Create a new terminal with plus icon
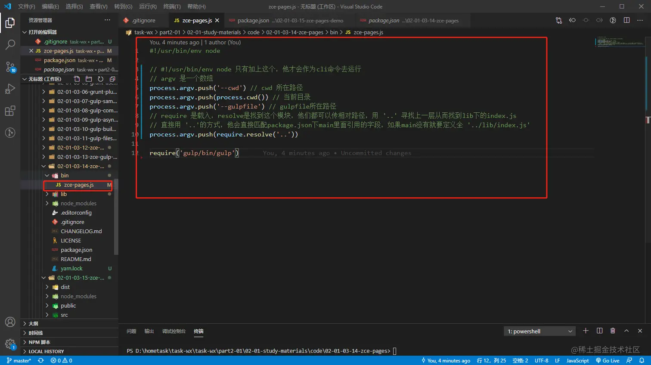The image size is (651, 365). [x=586, y=331]
